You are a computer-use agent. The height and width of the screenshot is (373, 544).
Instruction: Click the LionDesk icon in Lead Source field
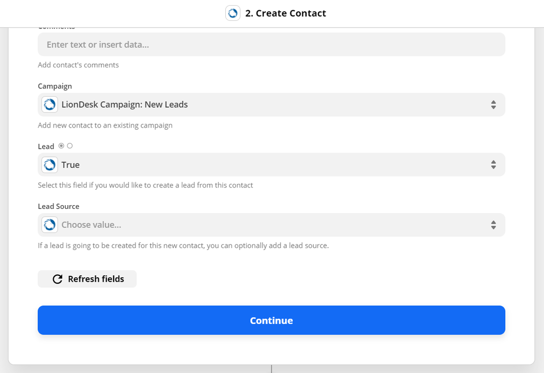49,225
